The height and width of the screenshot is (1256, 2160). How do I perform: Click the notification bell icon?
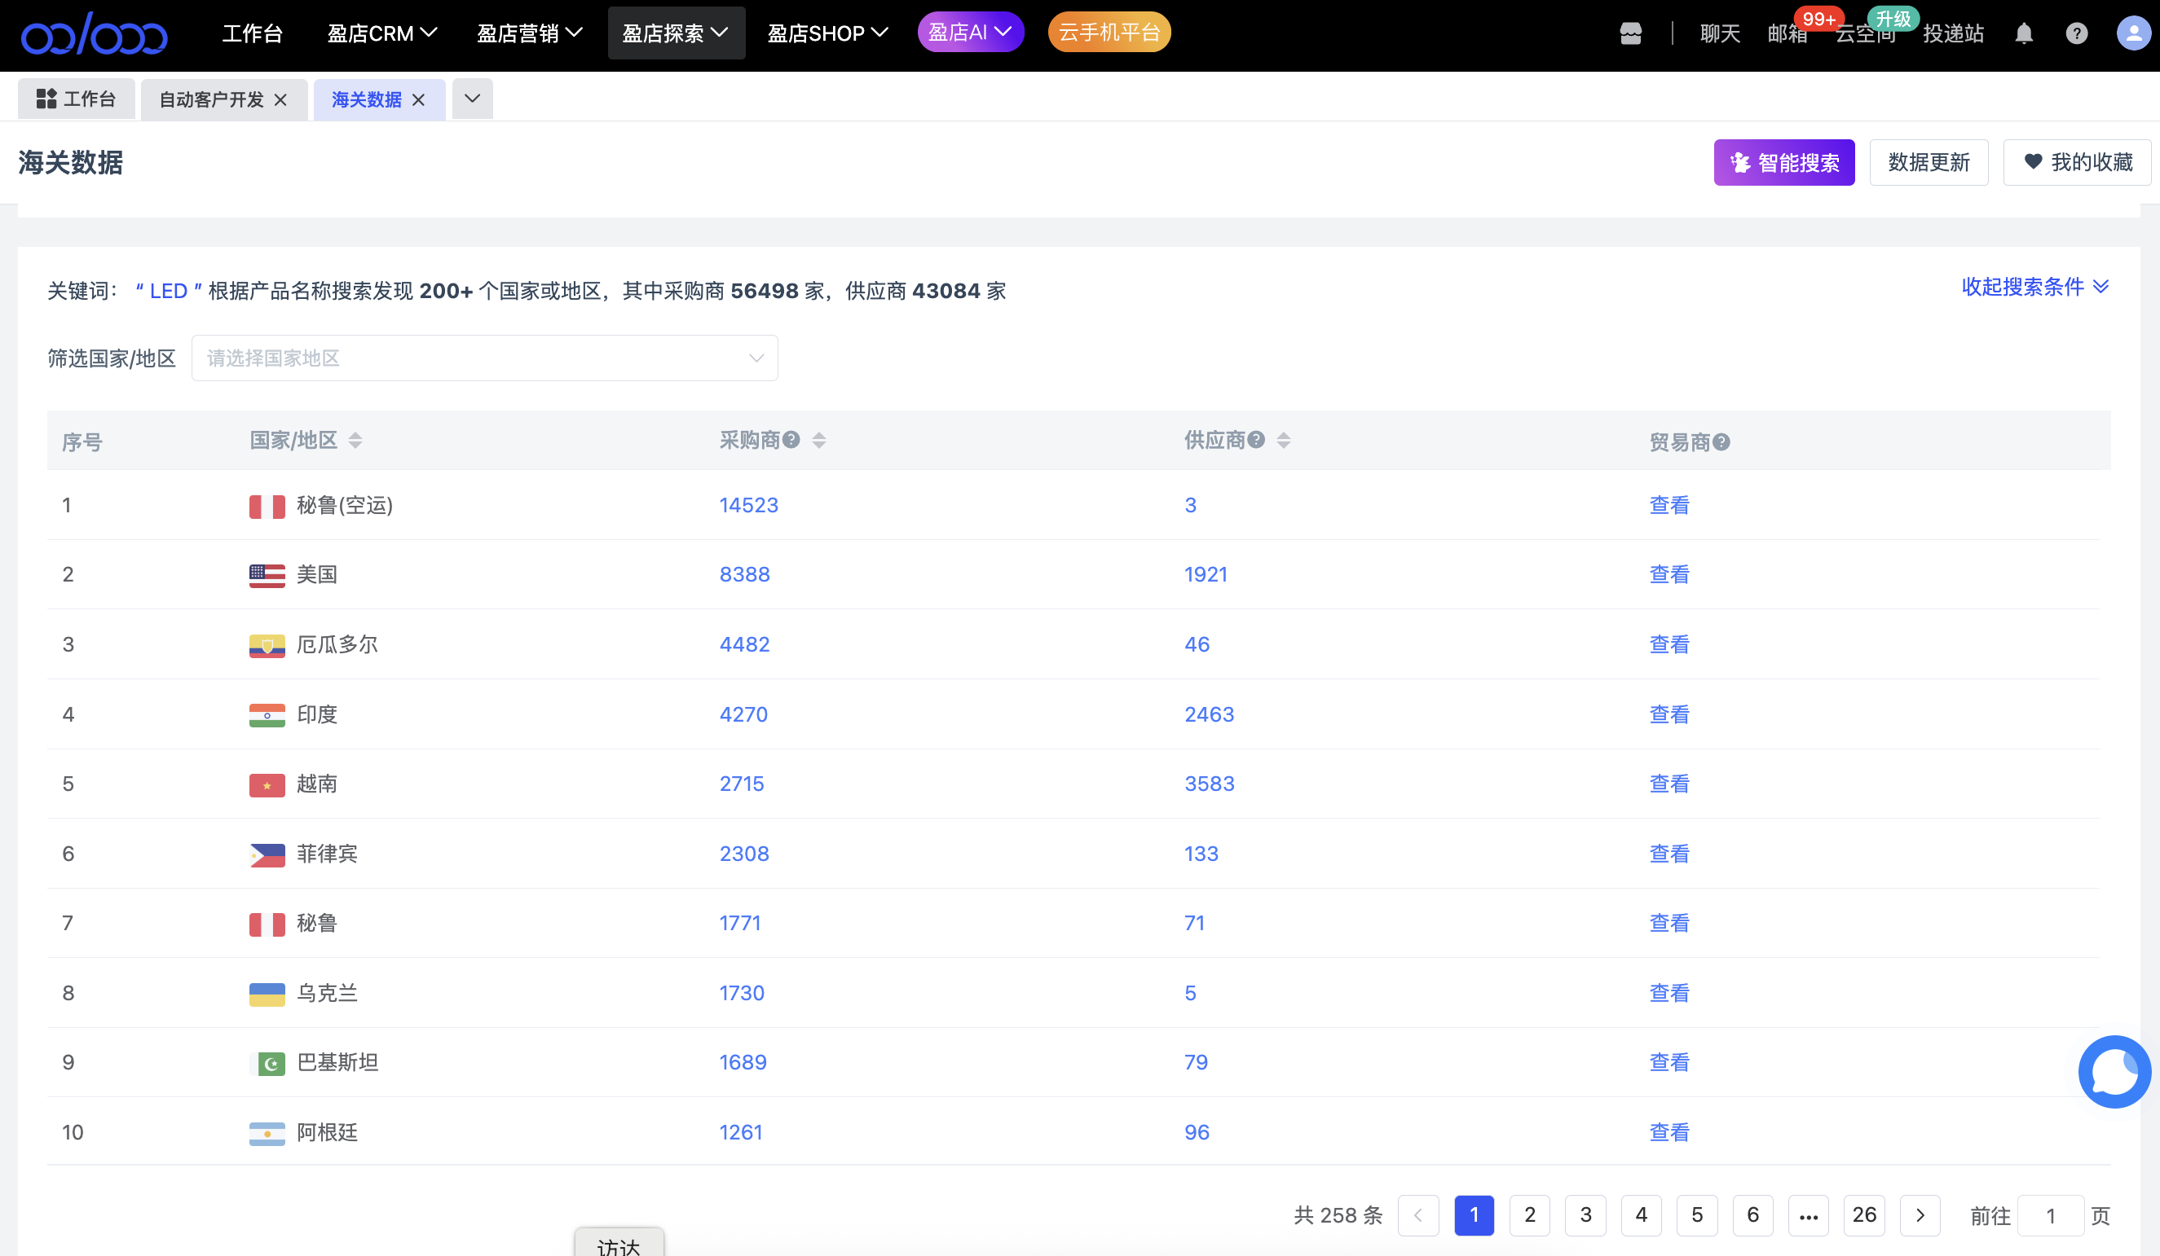(x=2024, y=33)
